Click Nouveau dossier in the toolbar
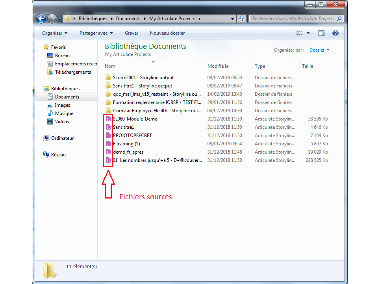This screenshot has width=378, height=284. (167, 33)
